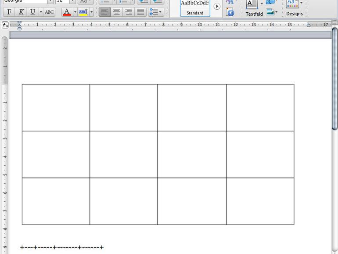Click the Georgia font name field
338x254 pixels.
point(25,1)
